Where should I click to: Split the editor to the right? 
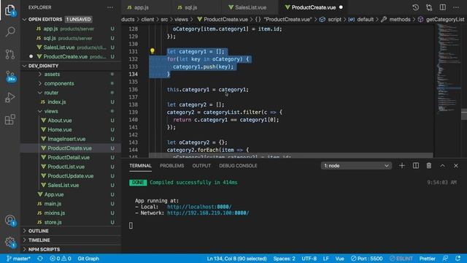443,7
